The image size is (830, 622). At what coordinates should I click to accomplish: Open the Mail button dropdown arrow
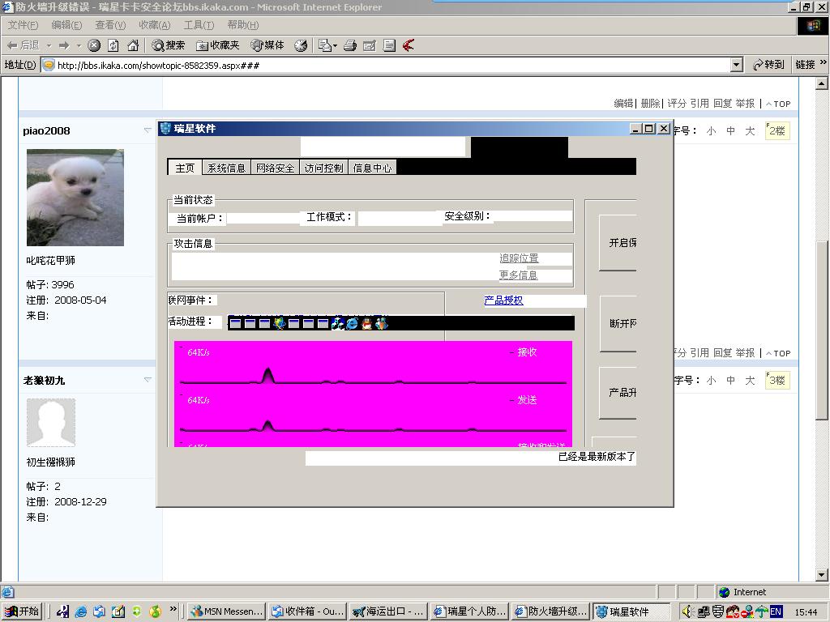pos(335,46)
